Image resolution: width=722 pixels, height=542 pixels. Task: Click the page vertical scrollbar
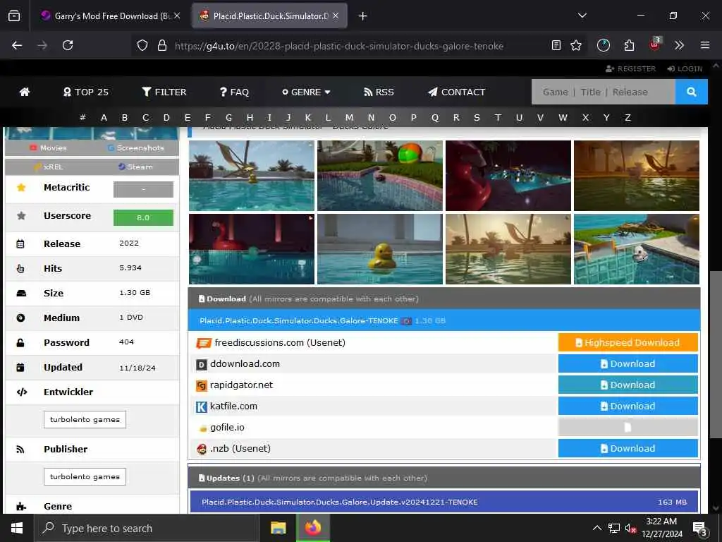tap(716, 355)
